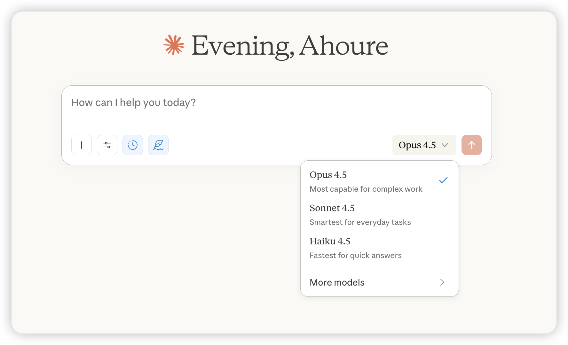Choose the Haiku 4.5 model
This screenshot has height=345, width=568.
click(x=330, y=241)
